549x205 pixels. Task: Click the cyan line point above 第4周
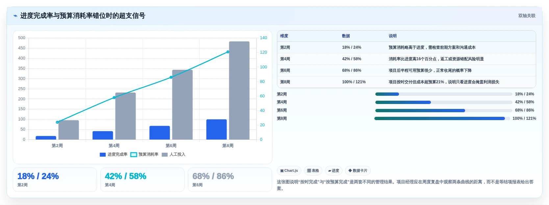pos(114,97)
